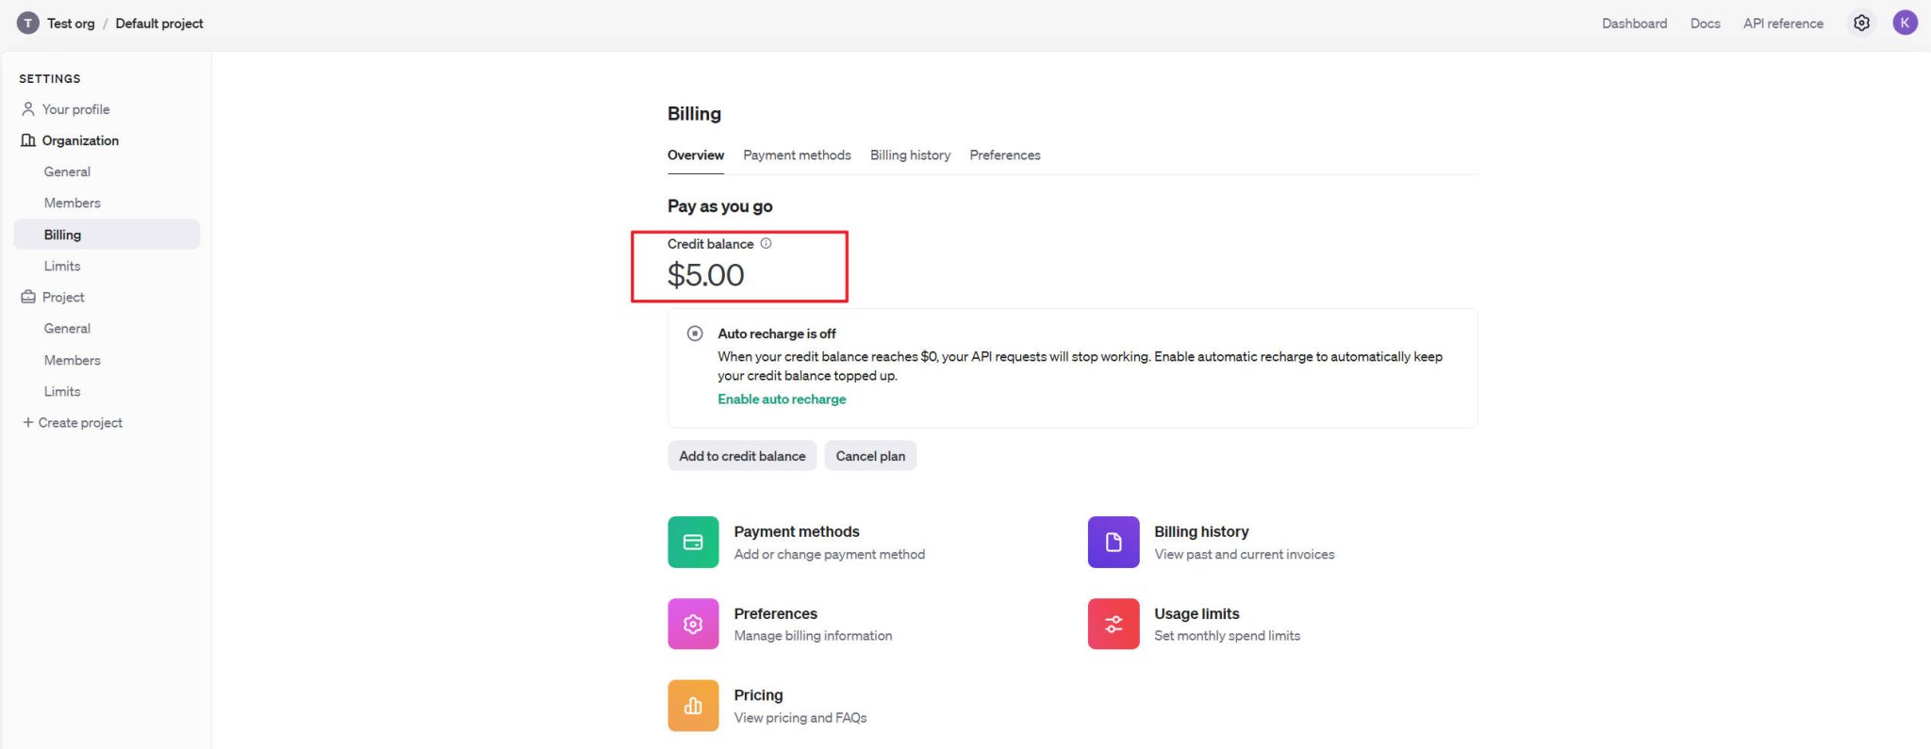Click the Test org avatar icon
The height and width of the screenshot is (749, 1931).
click(x=28, y=24)
